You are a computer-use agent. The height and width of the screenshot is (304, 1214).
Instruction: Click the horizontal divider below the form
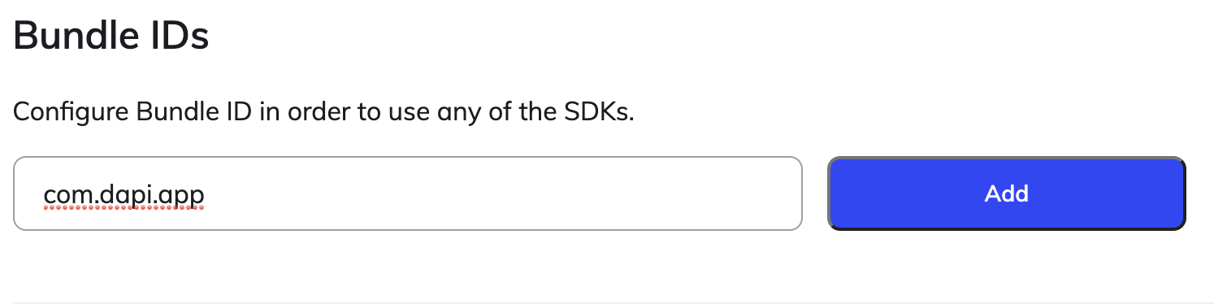pyautogui.click(x=607, y=302)
